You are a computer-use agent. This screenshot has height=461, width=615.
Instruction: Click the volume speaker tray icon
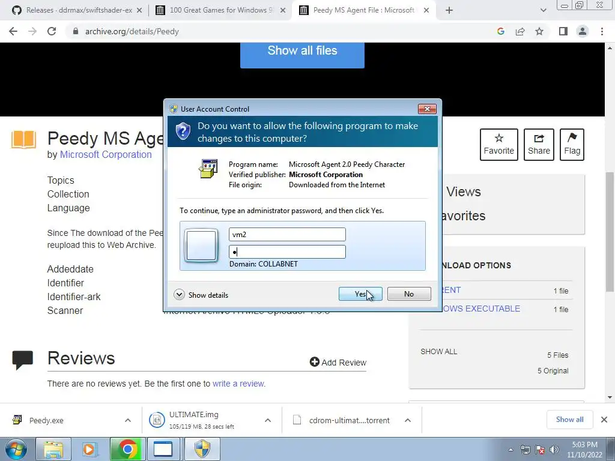click(x=554, y=450)
